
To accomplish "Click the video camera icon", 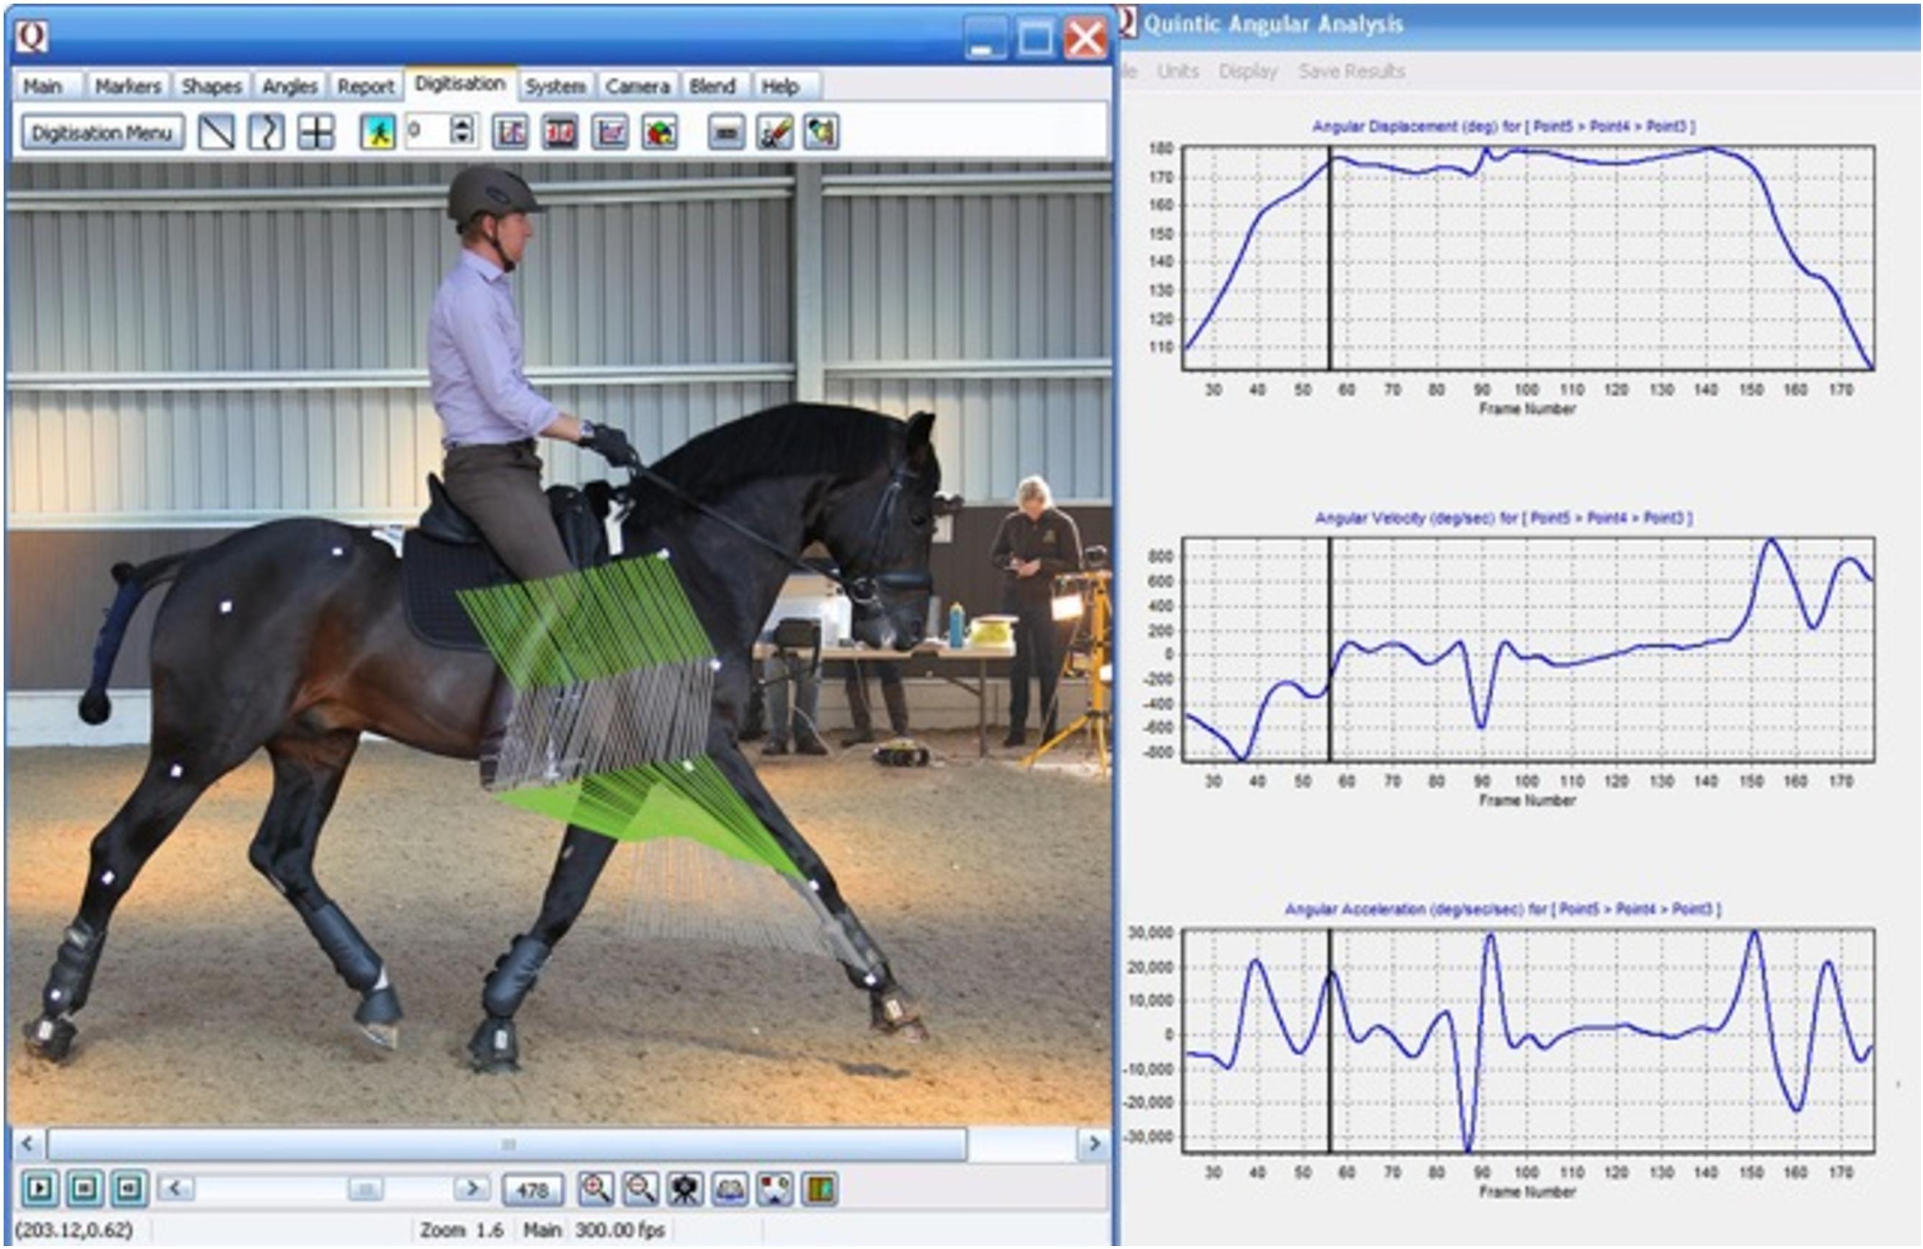I will pos(685,1189).
